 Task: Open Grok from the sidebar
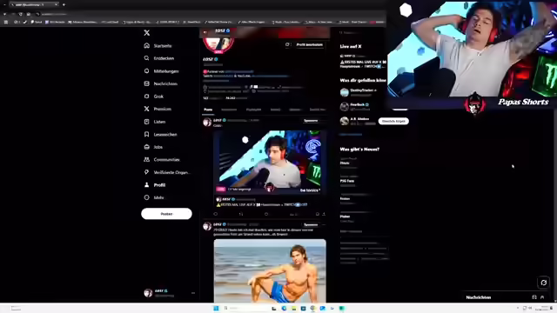point(154,97)
